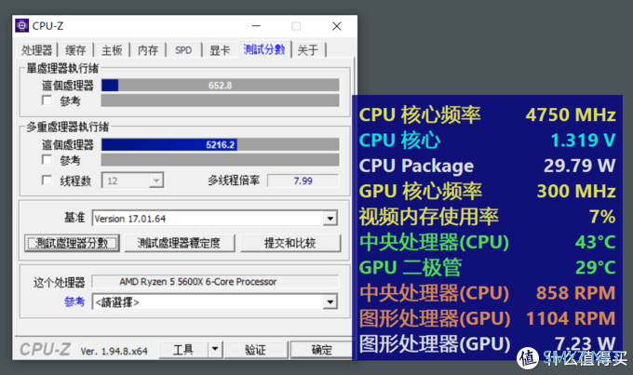
Task: Expand the 工具 dropdown arrow
Action: pos(215,350)
